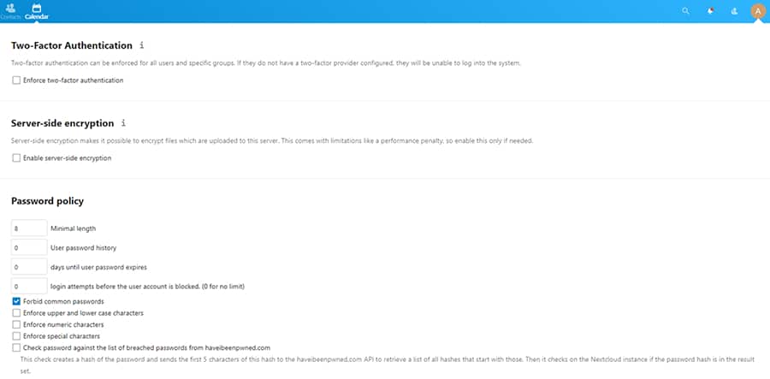Open the Contacts app icon
This screenshot has width=770, height=379.
(x=11, y=9)
